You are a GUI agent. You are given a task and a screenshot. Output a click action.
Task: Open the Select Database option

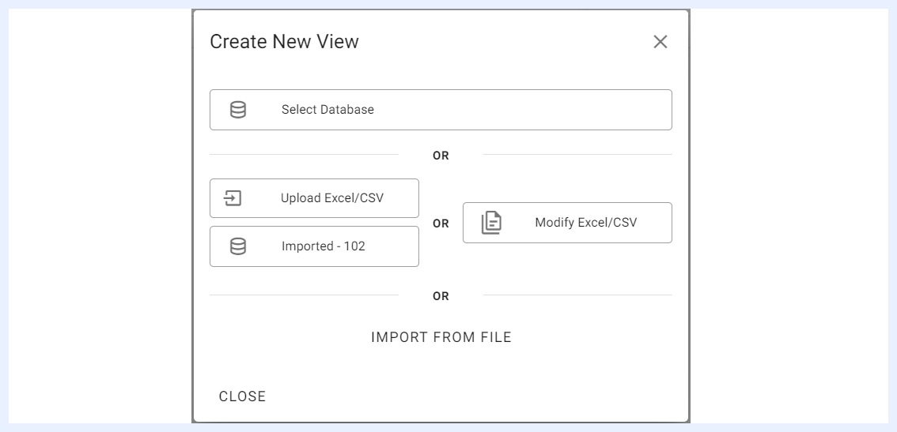[x=441, y=110]
